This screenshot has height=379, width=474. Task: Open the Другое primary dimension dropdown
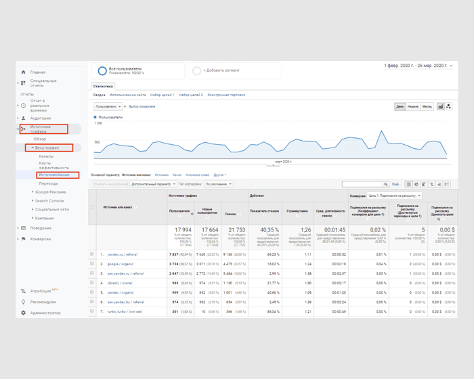click(x=220, y=175)
